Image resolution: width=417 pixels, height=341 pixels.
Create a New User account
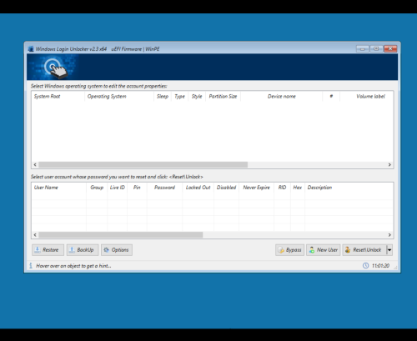(324, 250)
